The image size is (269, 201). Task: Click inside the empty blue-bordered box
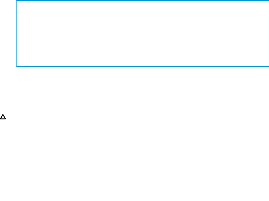(x=142, y=33)
